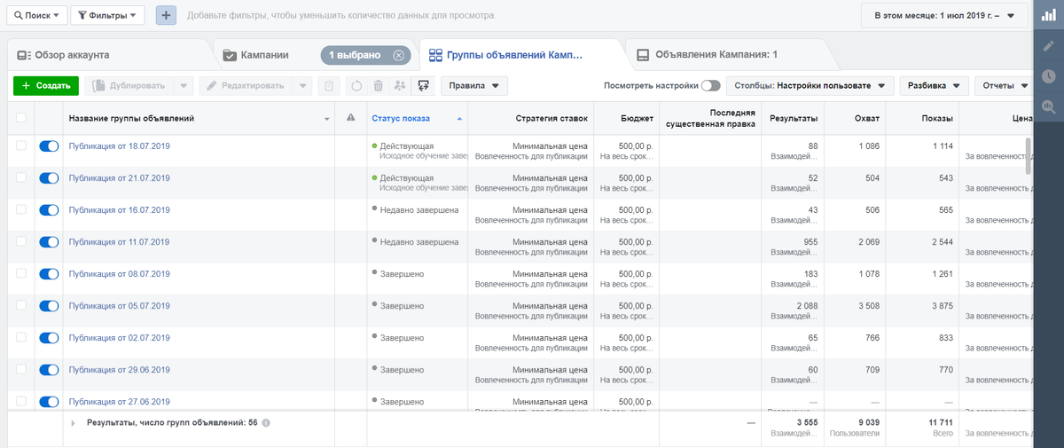The height and width of the screenshot is (448, 1064).
Task: Click status 'Недавно завершена' of 16.07.2019 row
Action: [419, 210]
